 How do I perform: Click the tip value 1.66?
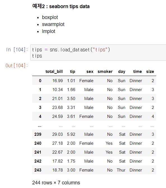pyautogui.click(x=71, y=90)
